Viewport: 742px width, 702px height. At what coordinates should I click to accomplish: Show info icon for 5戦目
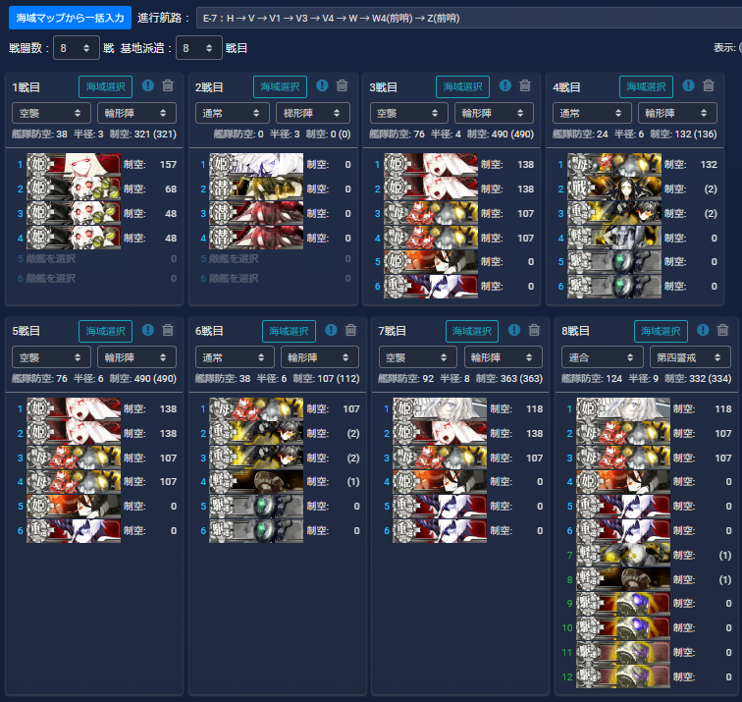pyautogui.click(x=147, y=330)
